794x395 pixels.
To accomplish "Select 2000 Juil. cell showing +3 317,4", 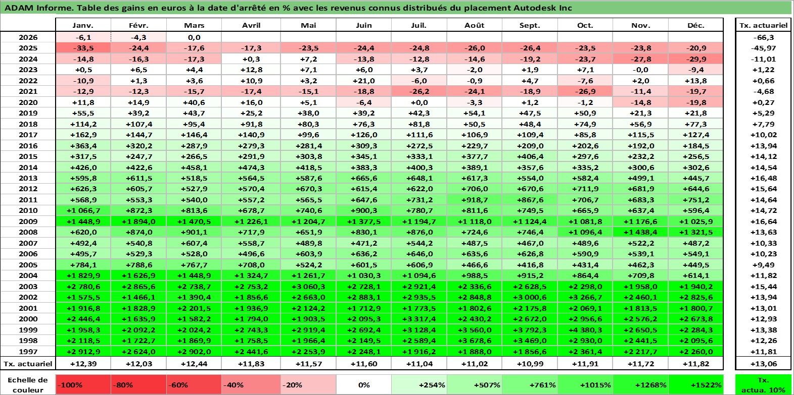I will point(419,319).
